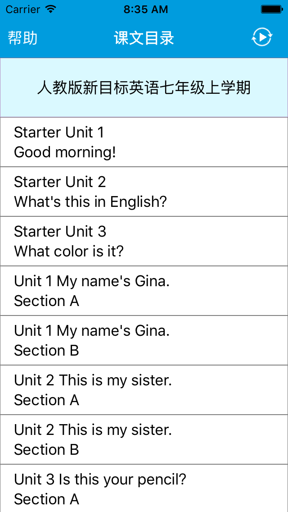Choose Unit 2 This is my sister Section A
Viewport: 288px width, 512px height.
point(144,390)
